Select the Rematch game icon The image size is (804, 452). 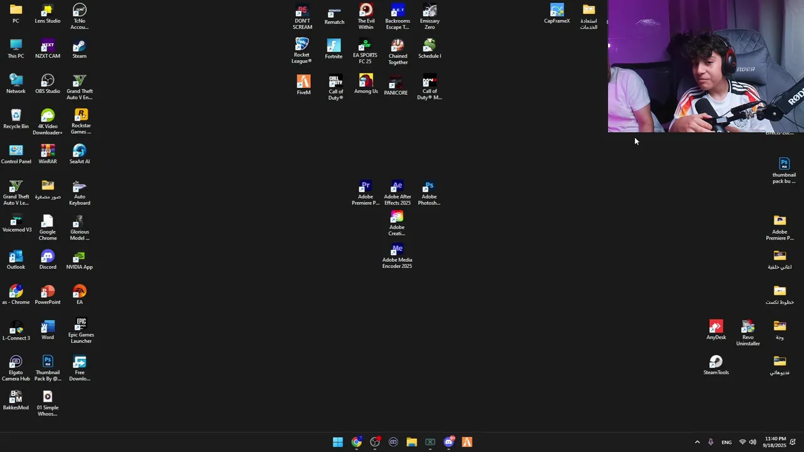334,15
